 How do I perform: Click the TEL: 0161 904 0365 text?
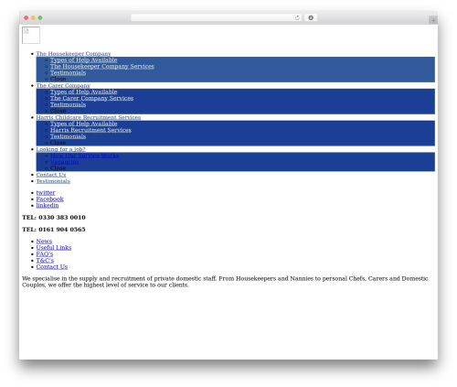(x=54, y=230)
